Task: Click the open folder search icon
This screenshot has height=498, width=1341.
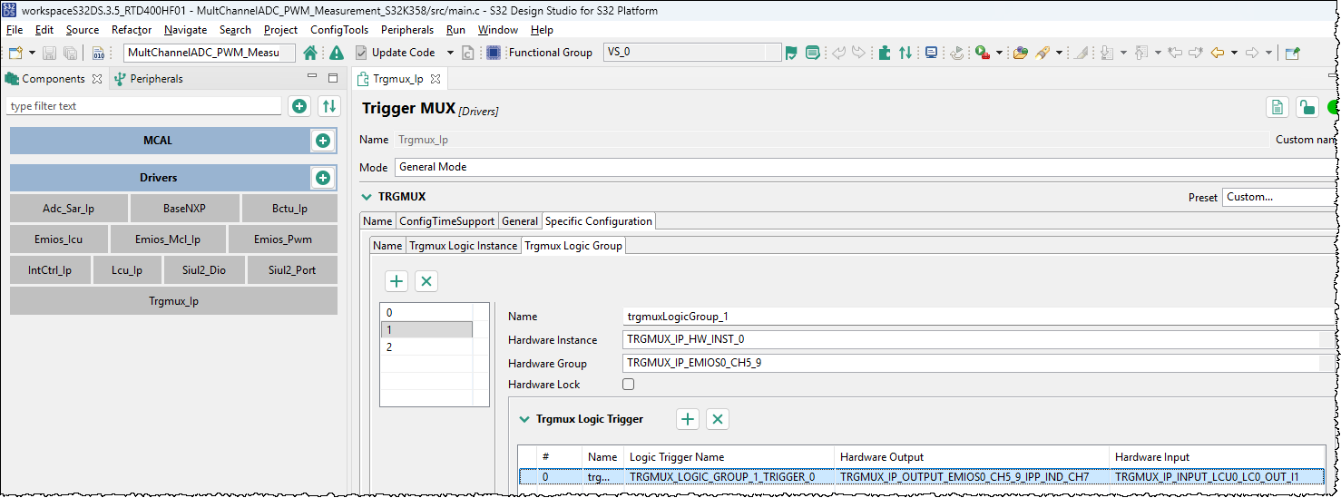Action: [1021, 53]
